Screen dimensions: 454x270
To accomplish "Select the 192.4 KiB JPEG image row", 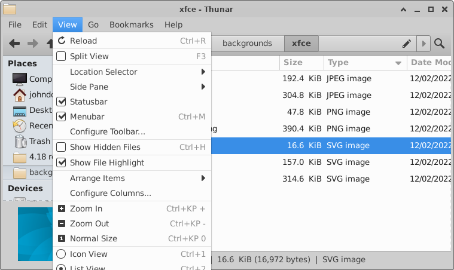I will click(331, 79).
